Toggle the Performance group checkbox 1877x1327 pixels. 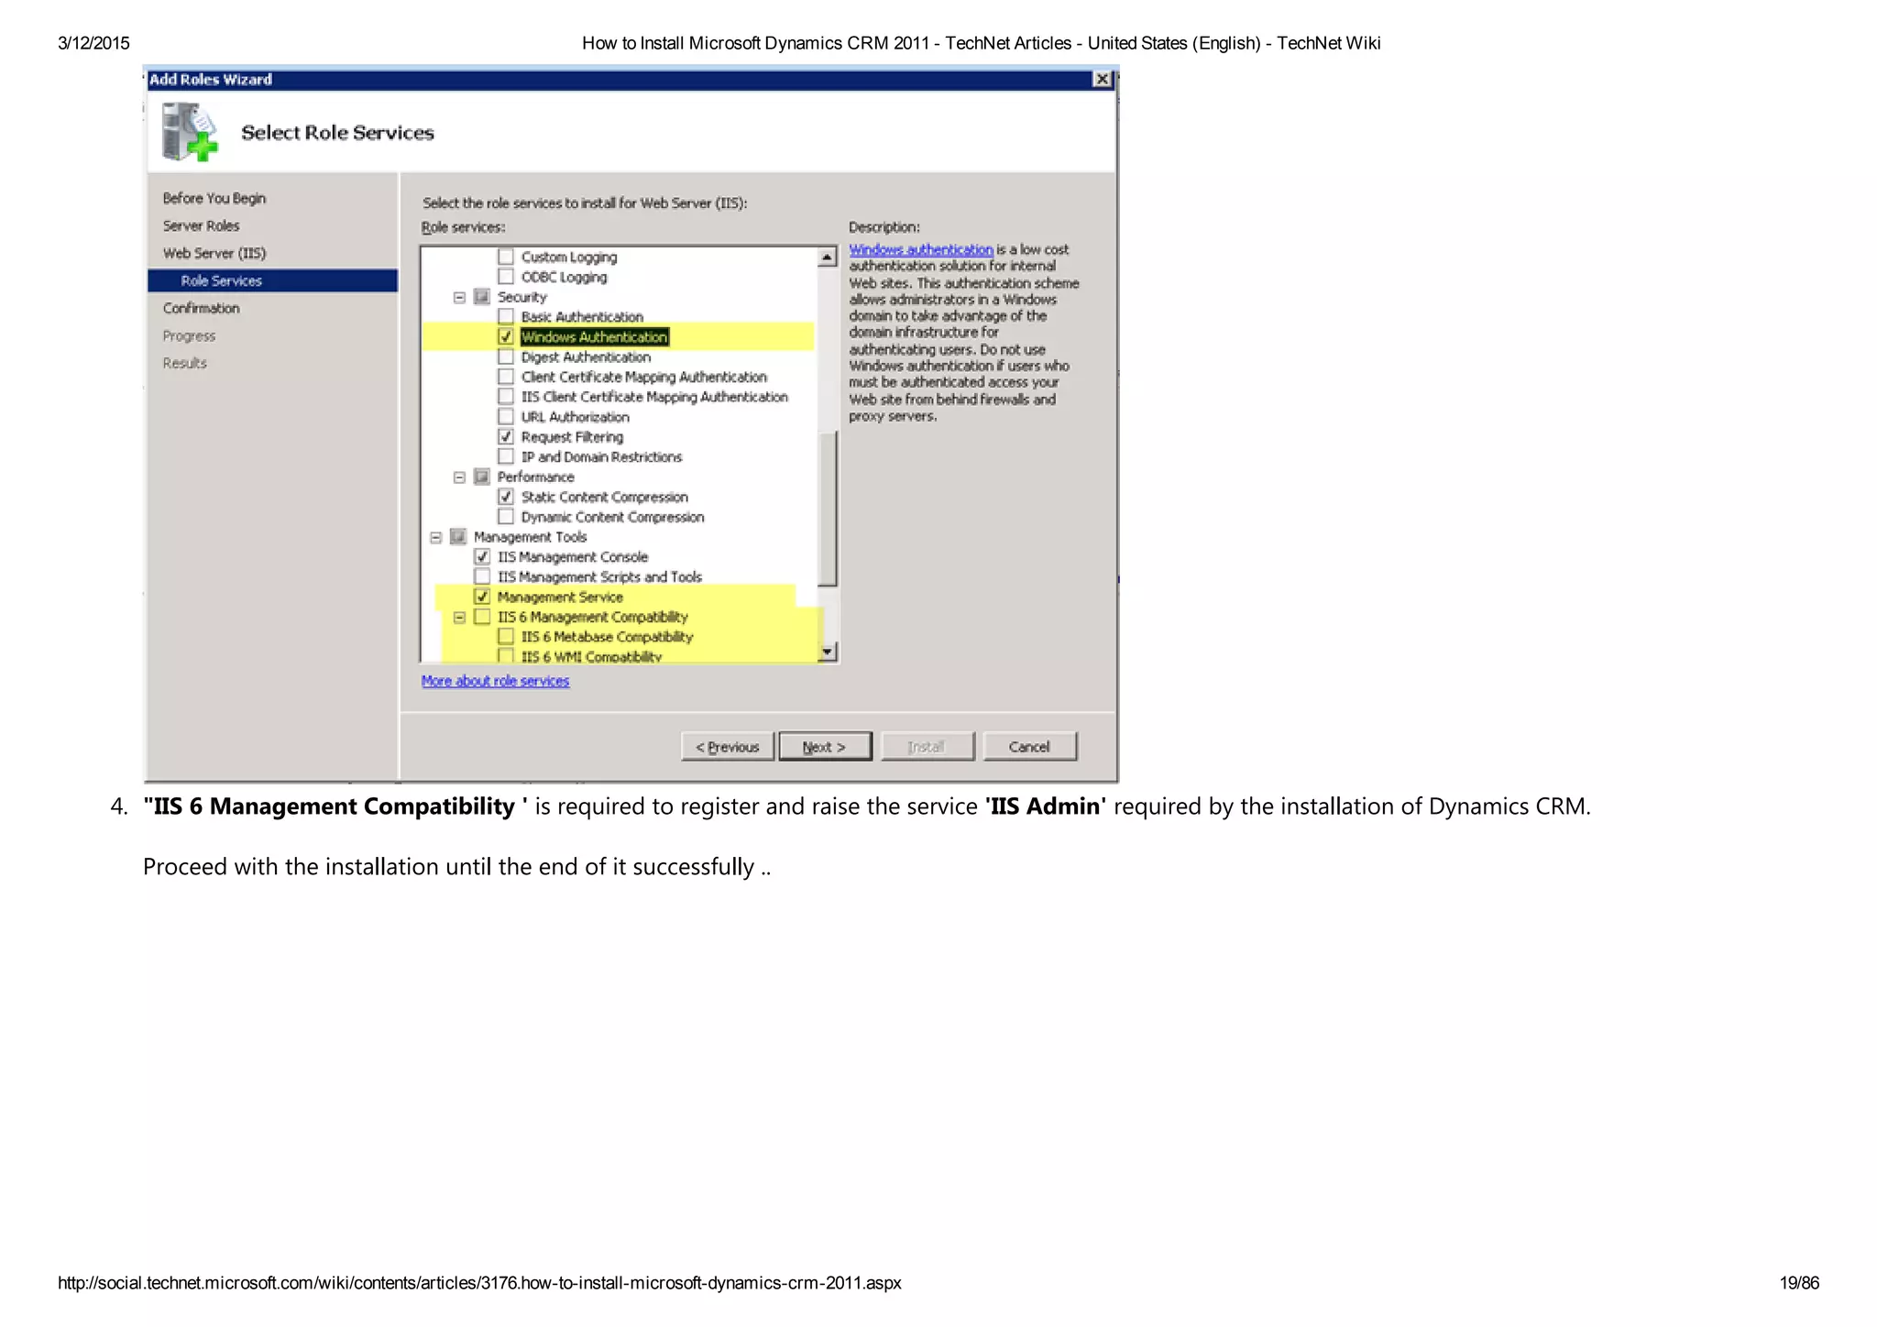pyautogui.click(x=482, y=477)
